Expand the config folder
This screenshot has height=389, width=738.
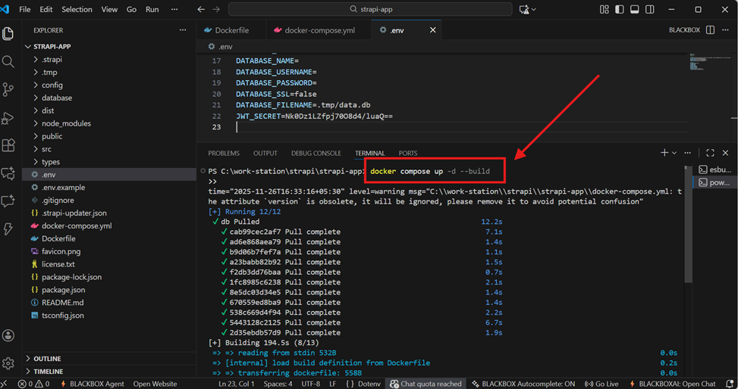tap(109, 85)
